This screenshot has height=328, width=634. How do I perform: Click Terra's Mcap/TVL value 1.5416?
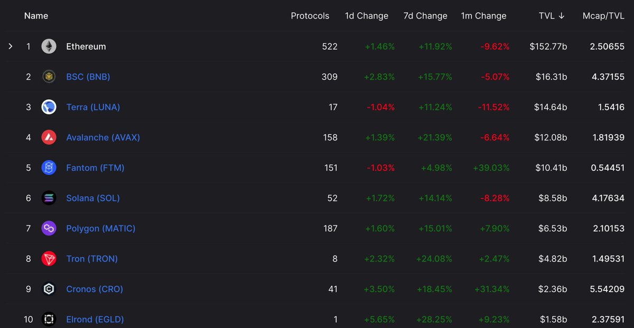[x=610, y=107]
